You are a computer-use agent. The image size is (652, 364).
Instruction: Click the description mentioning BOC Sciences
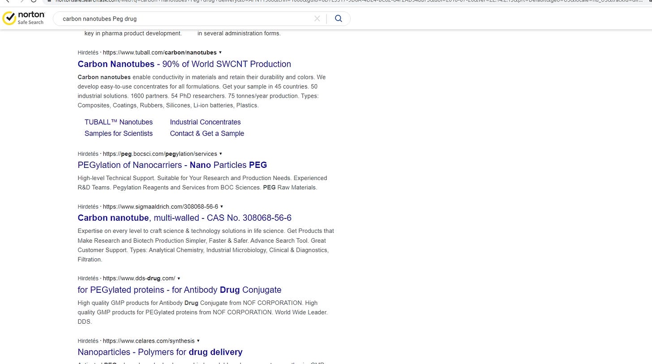pyautogui.click(x=202, y=183)
